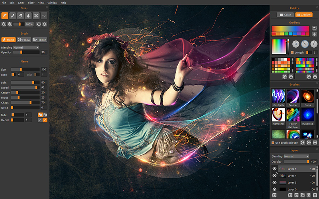Image resolution: width=319 pixels, height=199 pixels.
Task: Select the Fill drop tool
Action: click(28, 16)
